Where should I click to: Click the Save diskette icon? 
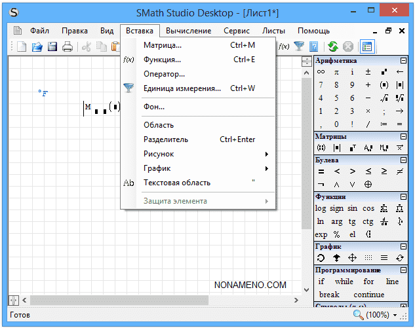(x=52, y=46)
